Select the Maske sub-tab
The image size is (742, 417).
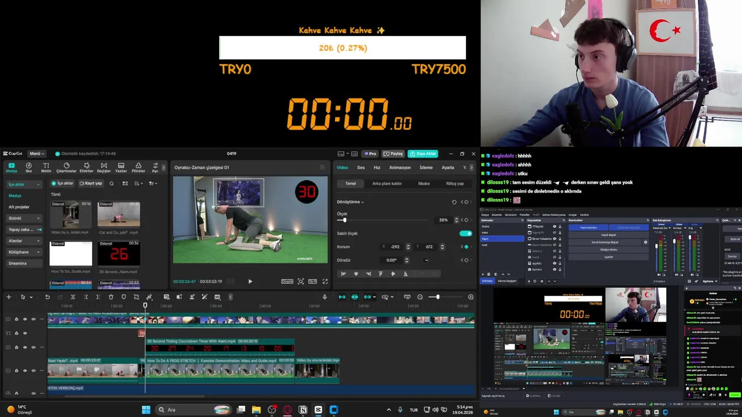point(424,184)
